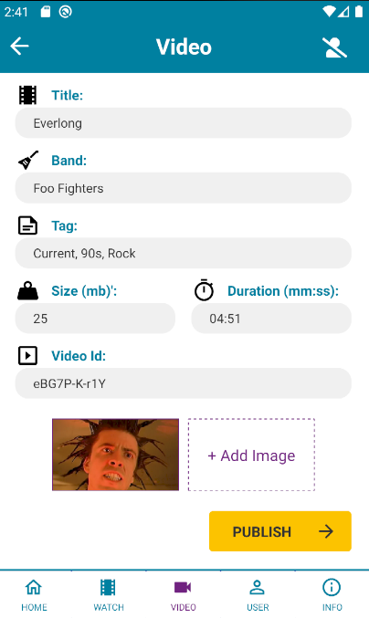Edit the Duration field showing 04:51
The height and width of the screenshot is (618, 369).
point(271,319)
